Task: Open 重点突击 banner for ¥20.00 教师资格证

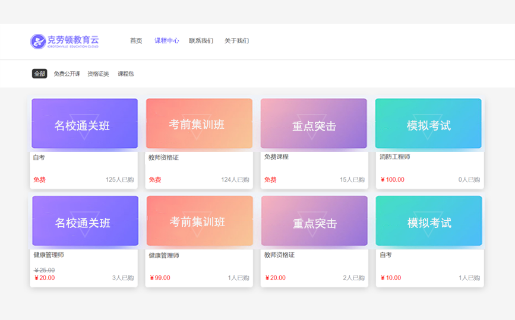Action: [x=314, y=221]
